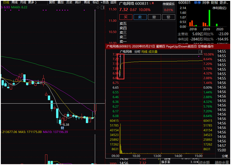Click the green 2020 profit bar

[217, 25]
